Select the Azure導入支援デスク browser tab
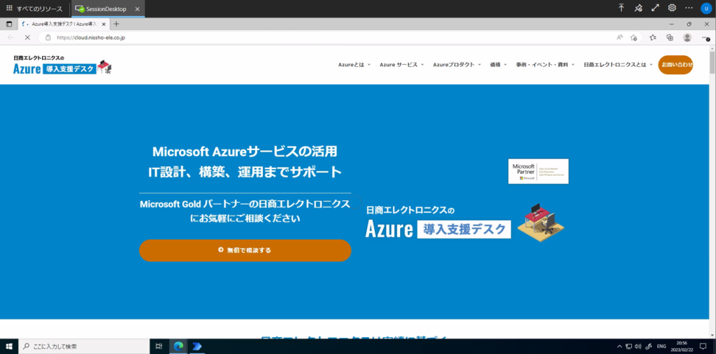716x354 pixels. [x=63, y=24]
